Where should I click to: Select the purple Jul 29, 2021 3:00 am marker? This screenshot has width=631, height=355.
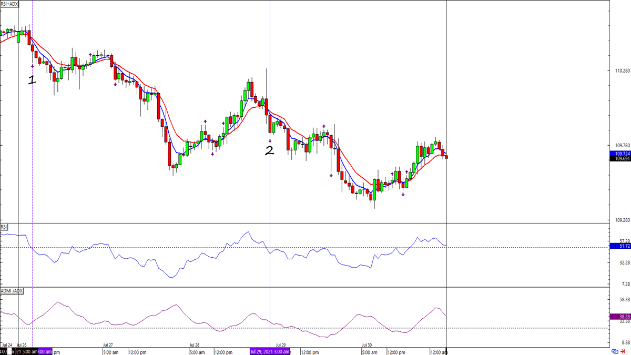click(x=269, y=351)
